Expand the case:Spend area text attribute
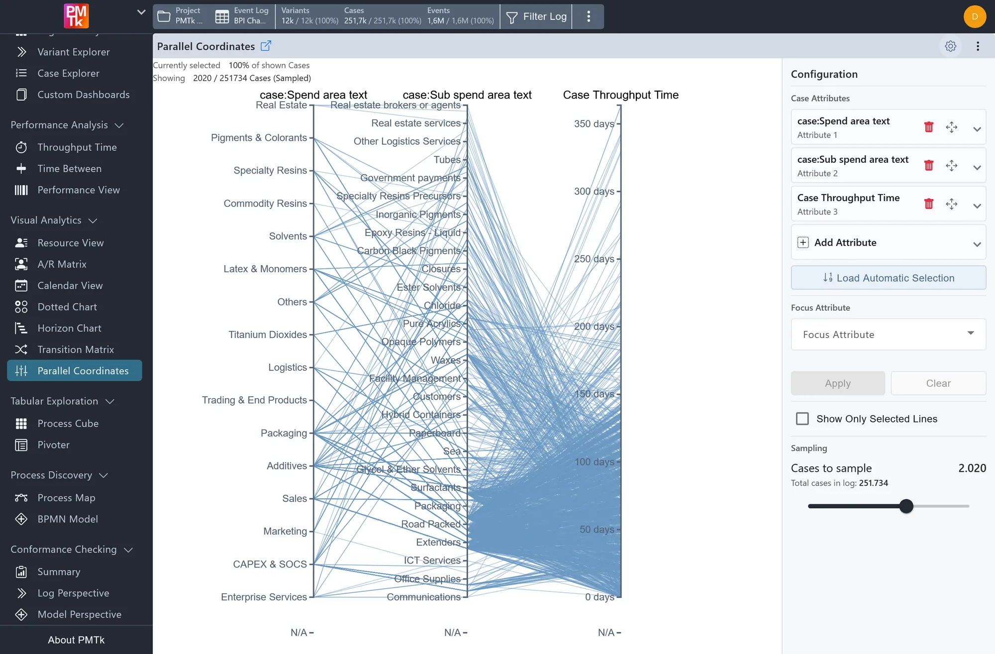Image resolution: width=995 pixels, height=654 pixels. (x=977, y=129)
